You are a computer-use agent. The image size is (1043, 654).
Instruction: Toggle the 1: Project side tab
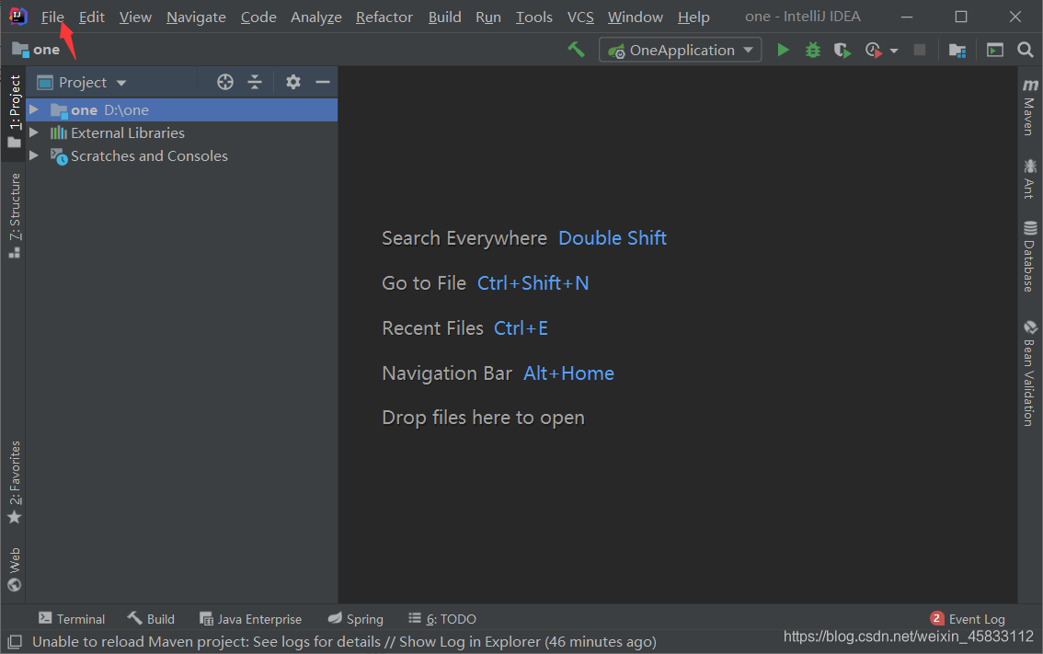(x=14, y=112)
